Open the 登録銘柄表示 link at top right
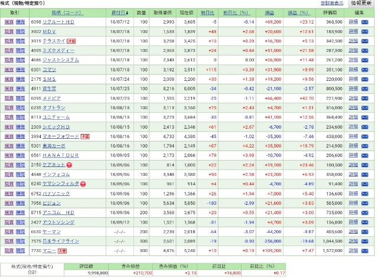The height and width of the screenshot is (278, 378). click(332, 4)
